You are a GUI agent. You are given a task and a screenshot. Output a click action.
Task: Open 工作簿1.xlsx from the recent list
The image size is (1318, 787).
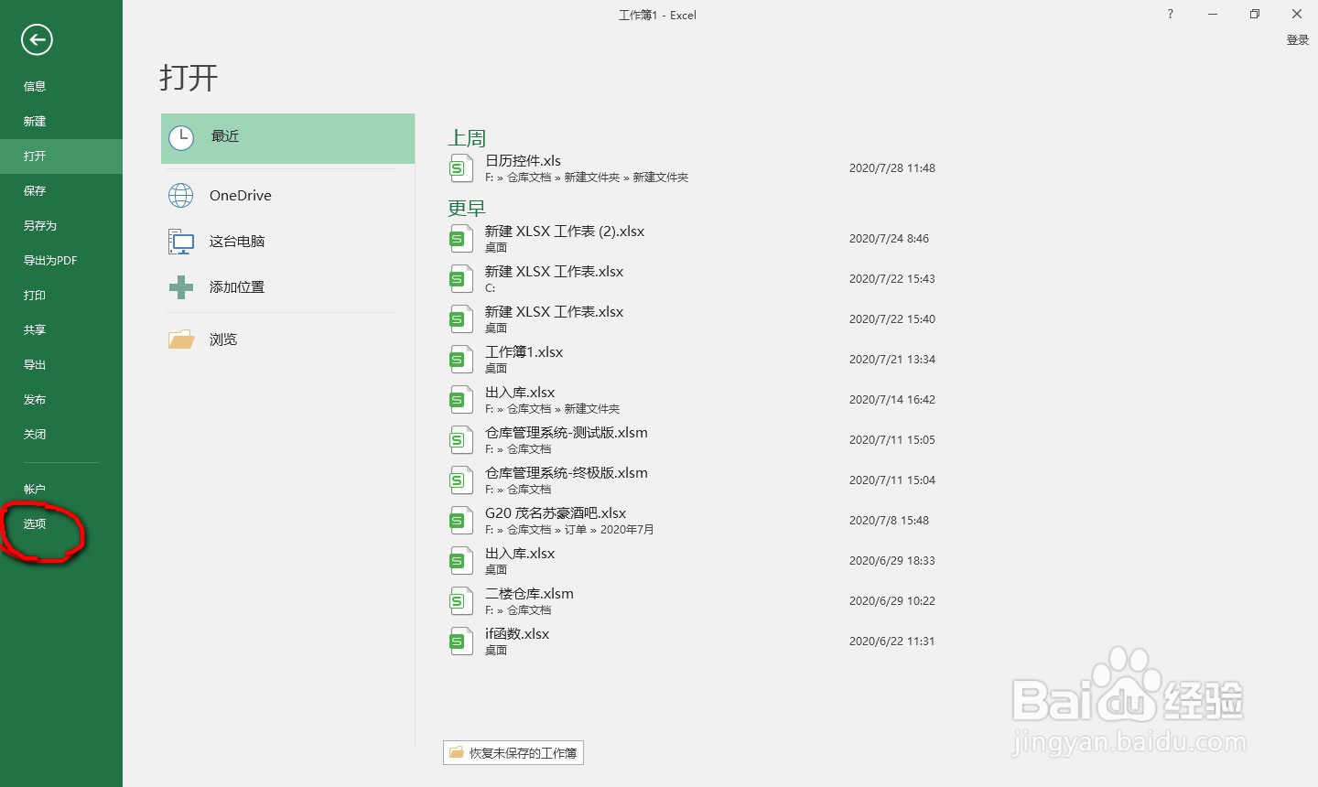coord(696,360)
